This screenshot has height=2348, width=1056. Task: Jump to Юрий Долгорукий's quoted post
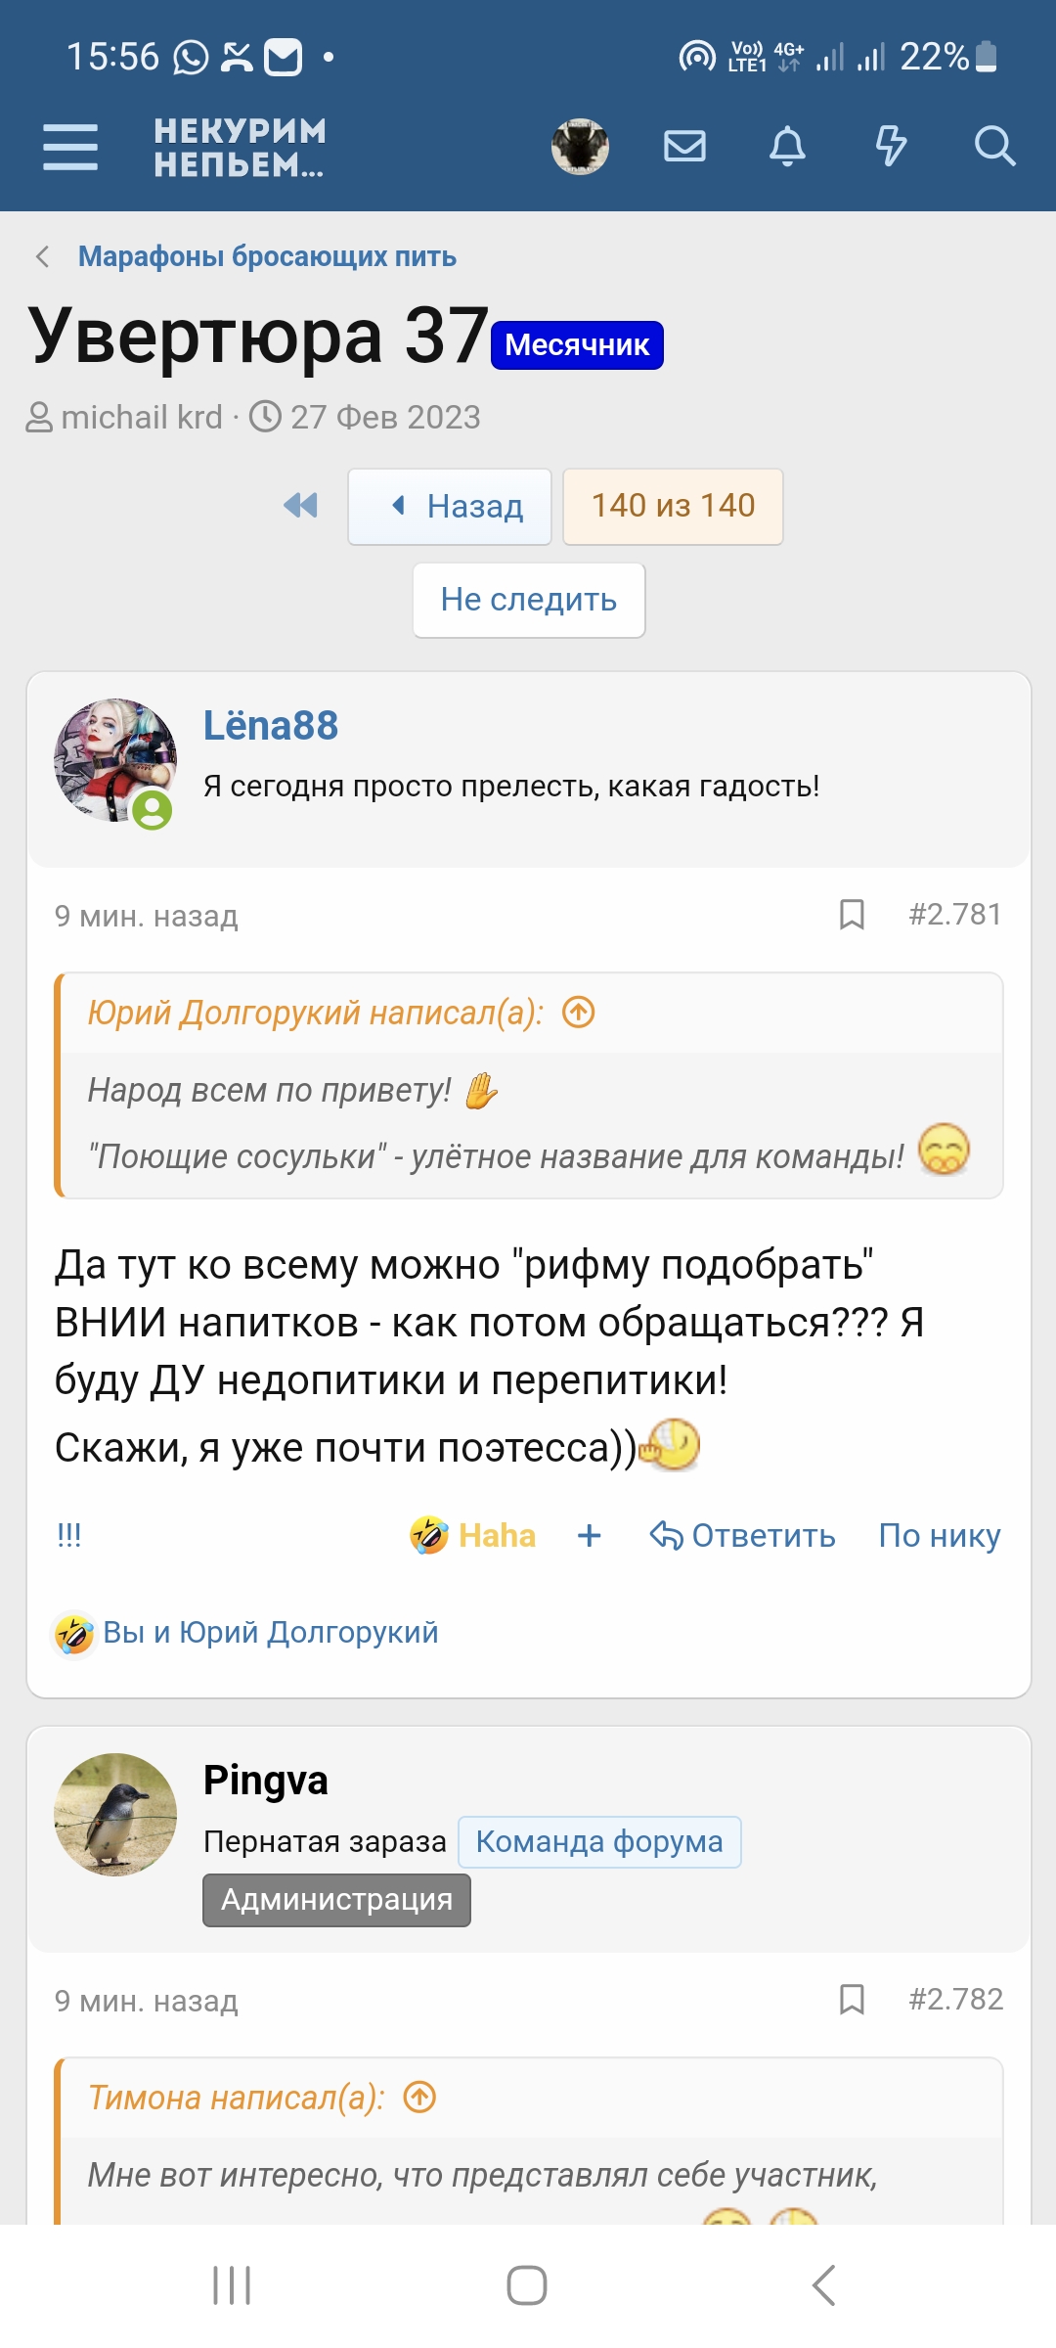coord(579,1013)
